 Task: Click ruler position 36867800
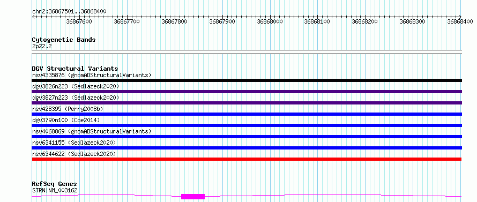pyautogui.click(x=175, y=21)
